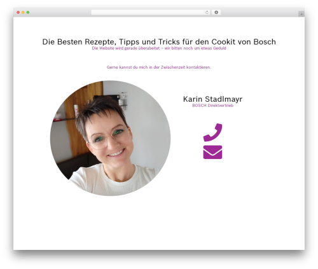Click the purple envelope email icon
Image resolution: width=318 pixels, height=269 pixels.
pyautogui.click(x=212, y=152)
